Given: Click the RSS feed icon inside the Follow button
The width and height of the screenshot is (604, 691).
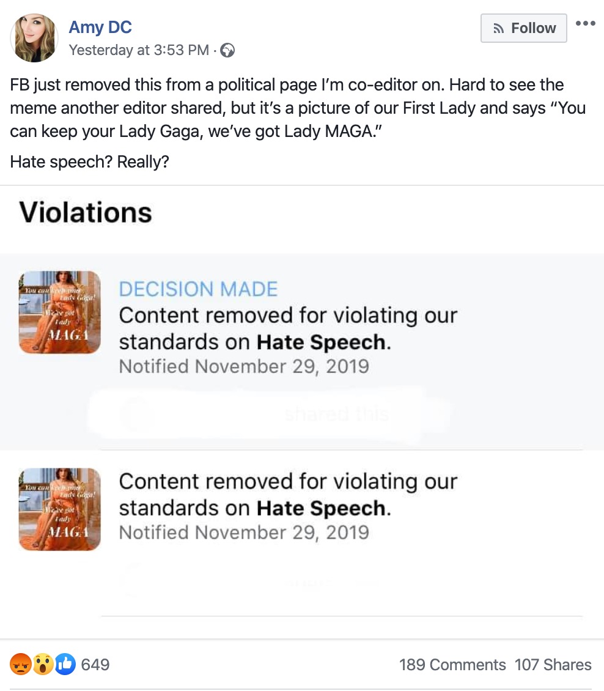Looking at the screenshot, I should (x=498, y=28).
